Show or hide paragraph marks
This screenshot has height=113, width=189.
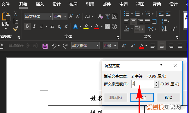tap(174, 29)
